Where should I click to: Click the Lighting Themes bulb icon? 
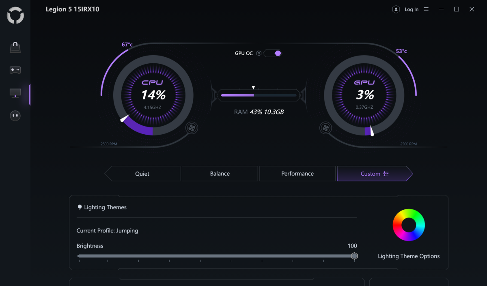tap(80, 207)
